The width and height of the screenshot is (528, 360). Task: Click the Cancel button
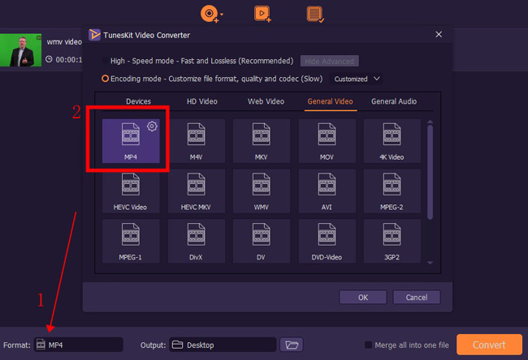click(417, 297)
